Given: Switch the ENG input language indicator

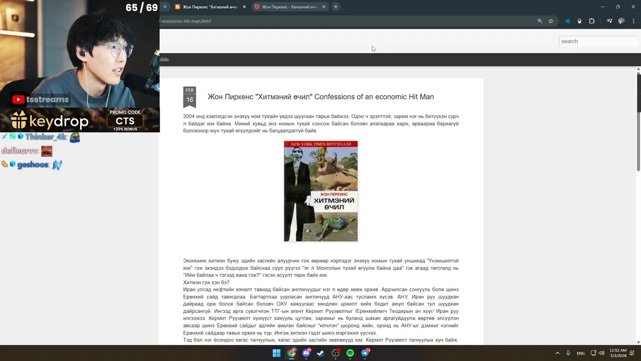Looking at the screenshot, I should (580, 353).
